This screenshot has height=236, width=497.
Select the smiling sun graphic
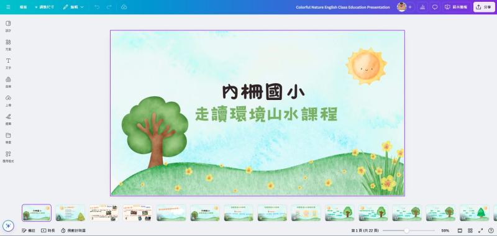click(x=366, y=66)
